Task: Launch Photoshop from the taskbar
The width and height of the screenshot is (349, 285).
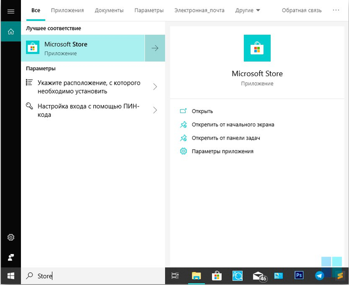Action: coord(299,276)
